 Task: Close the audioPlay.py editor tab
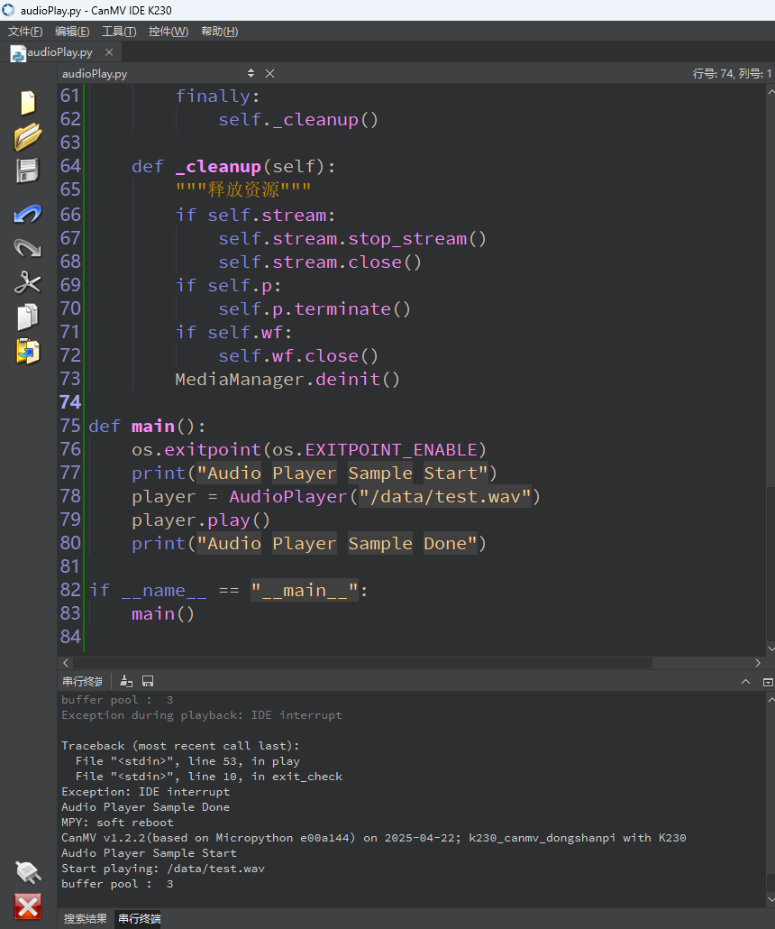[x=109, y=52]
